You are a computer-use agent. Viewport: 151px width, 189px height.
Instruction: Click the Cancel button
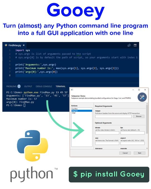tap(125, 153)
